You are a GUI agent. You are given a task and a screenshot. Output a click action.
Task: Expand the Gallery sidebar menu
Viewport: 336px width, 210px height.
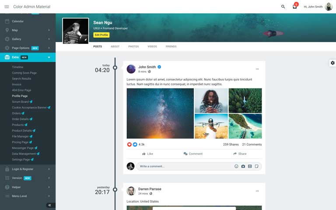[x=28, y=39]
